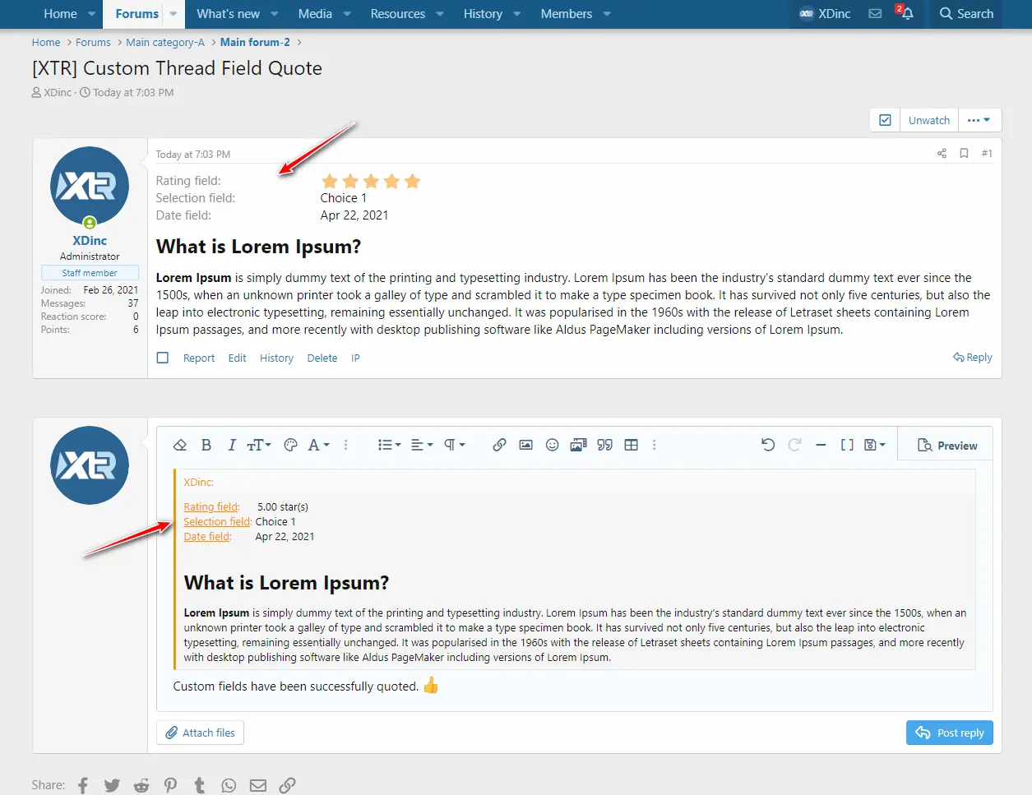This screenshot has width=1032, height=795.
Task: Share thread on Tumblr
Action: (x=200, y=785)
